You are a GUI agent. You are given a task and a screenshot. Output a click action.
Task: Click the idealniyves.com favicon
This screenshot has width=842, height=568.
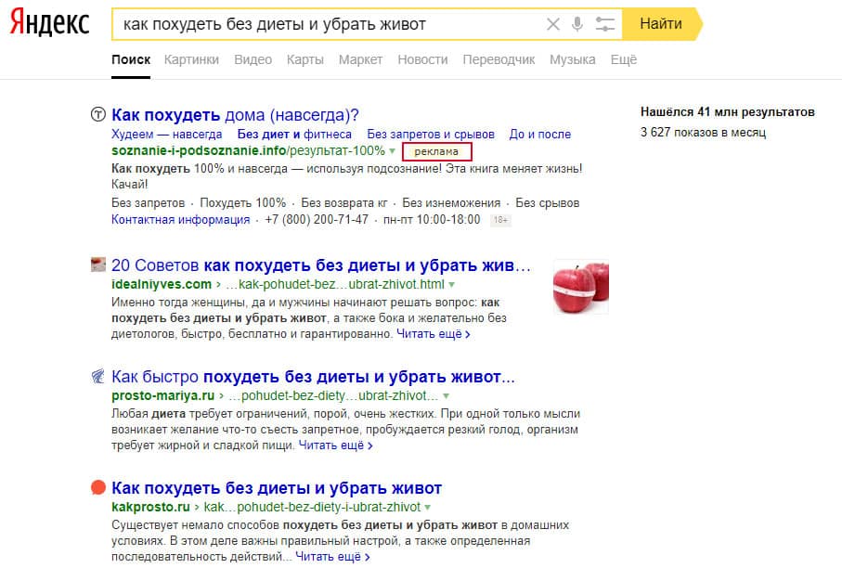(97, 265)
